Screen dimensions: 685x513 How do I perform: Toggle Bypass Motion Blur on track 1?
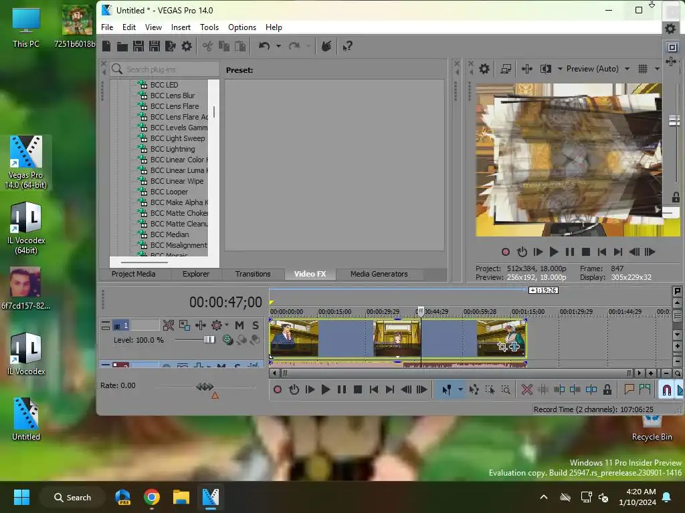coord(168,325)
